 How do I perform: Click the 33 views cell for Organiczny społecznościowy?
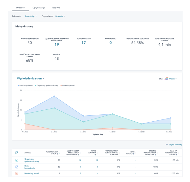tap(59, 160)
